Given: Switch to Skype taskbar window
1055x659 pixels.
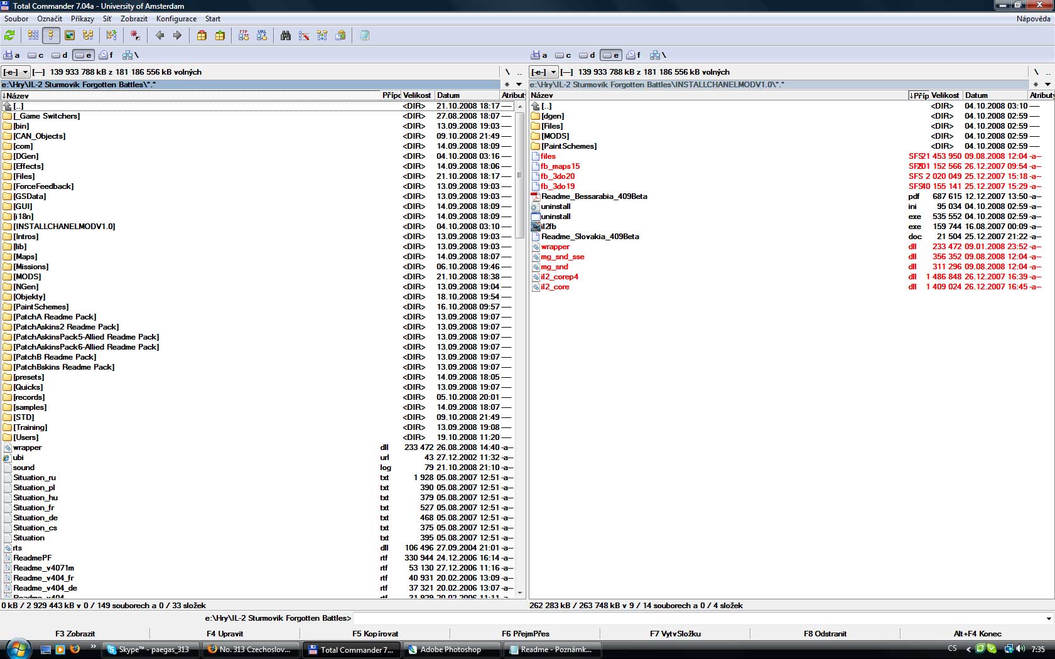Looking at the screenshot, I should 151,650.
